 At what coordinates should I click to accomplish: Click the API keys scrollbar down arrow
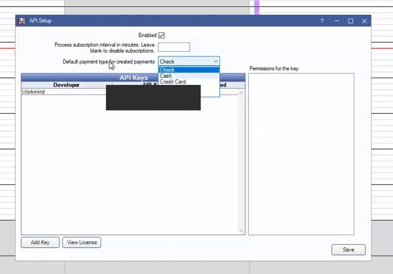[x=241, y=231]
